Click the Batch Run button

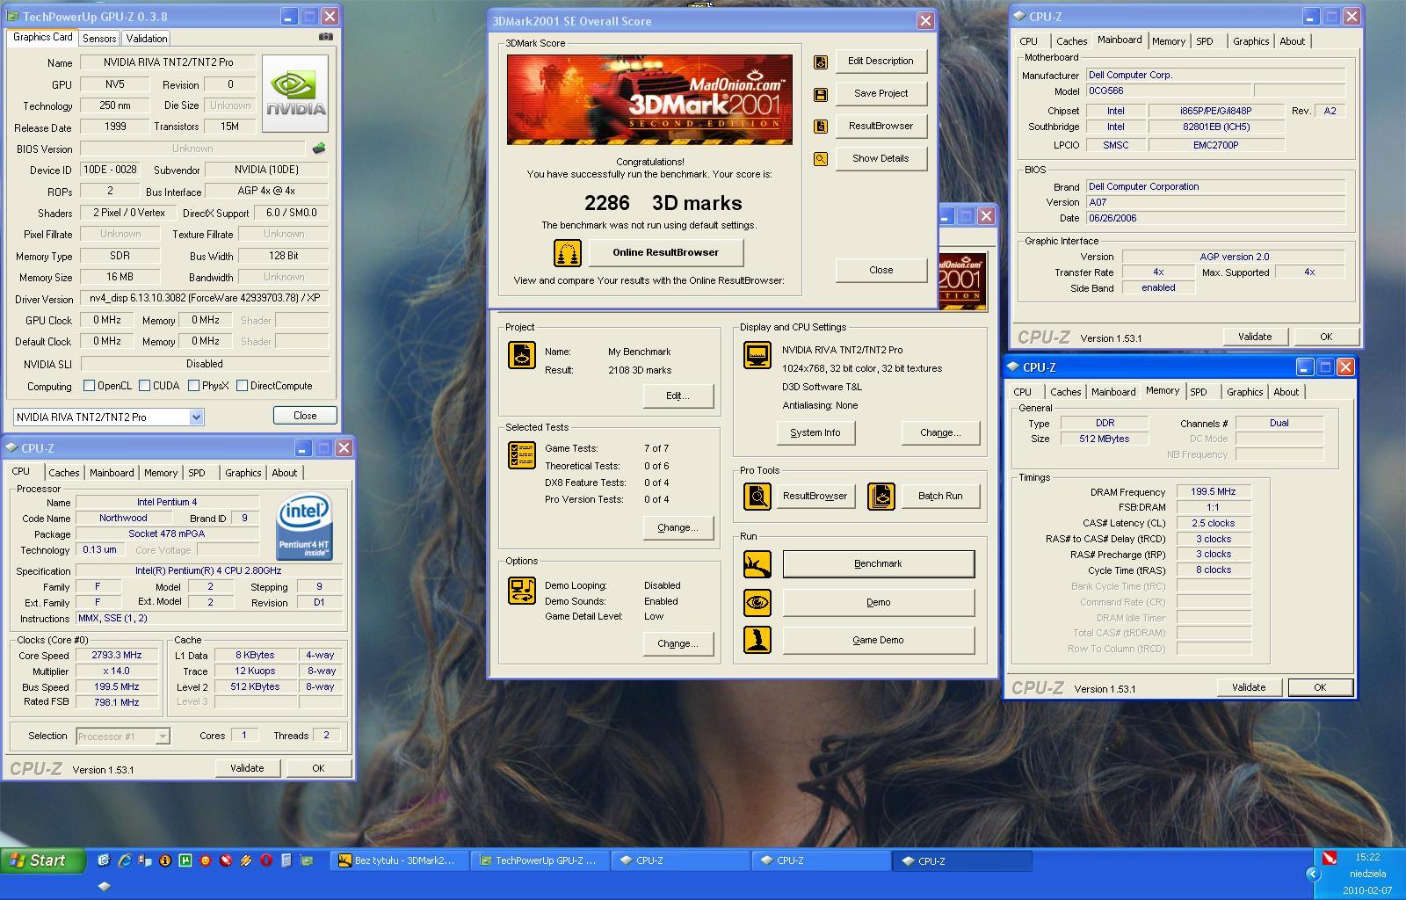pyautogui.click(x=940, y=497)
